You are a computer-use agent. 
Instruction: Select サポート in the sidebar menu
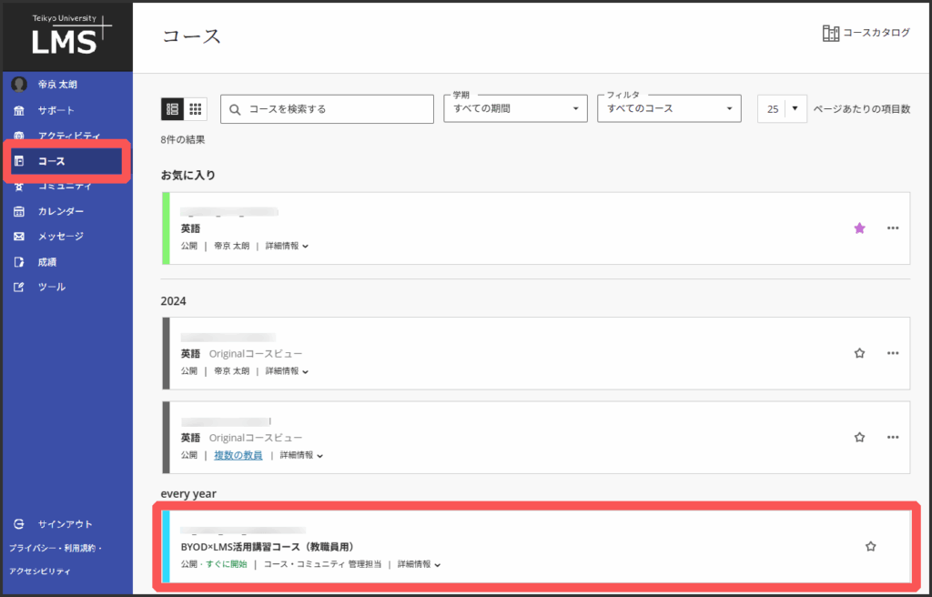tap(56, 110)
